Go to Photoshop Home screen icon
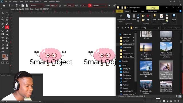183x103 pixels. tap(4, 5)
